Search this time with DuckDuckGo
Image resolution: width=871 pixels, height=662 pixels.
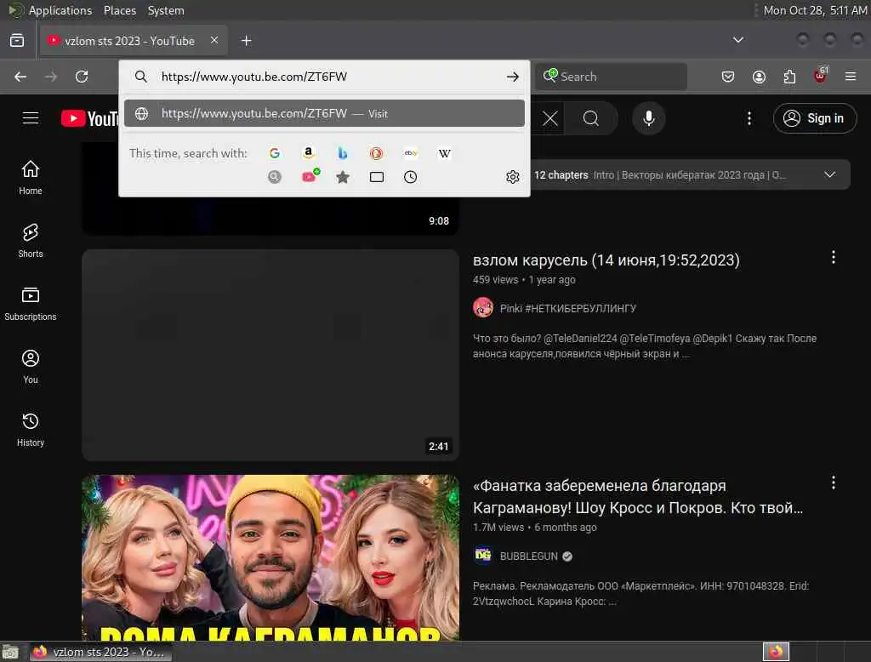pyautogui.click(x=376, y=153)
